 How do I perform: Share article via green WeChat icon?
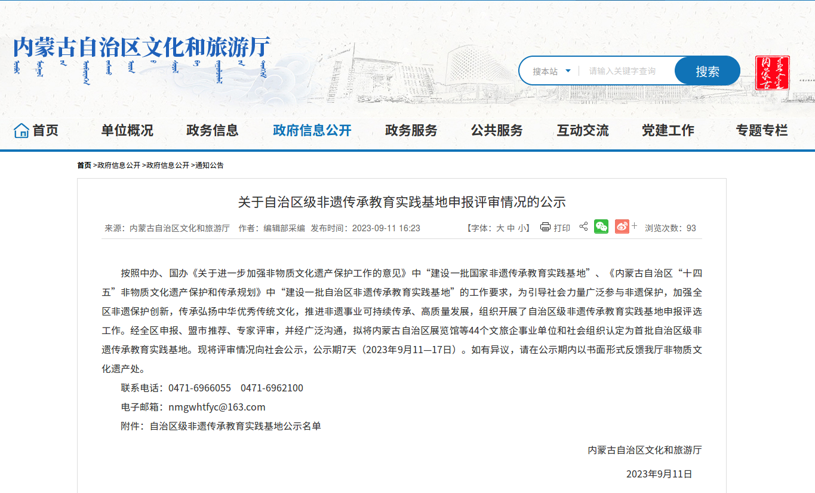click(x=601, y=226)
